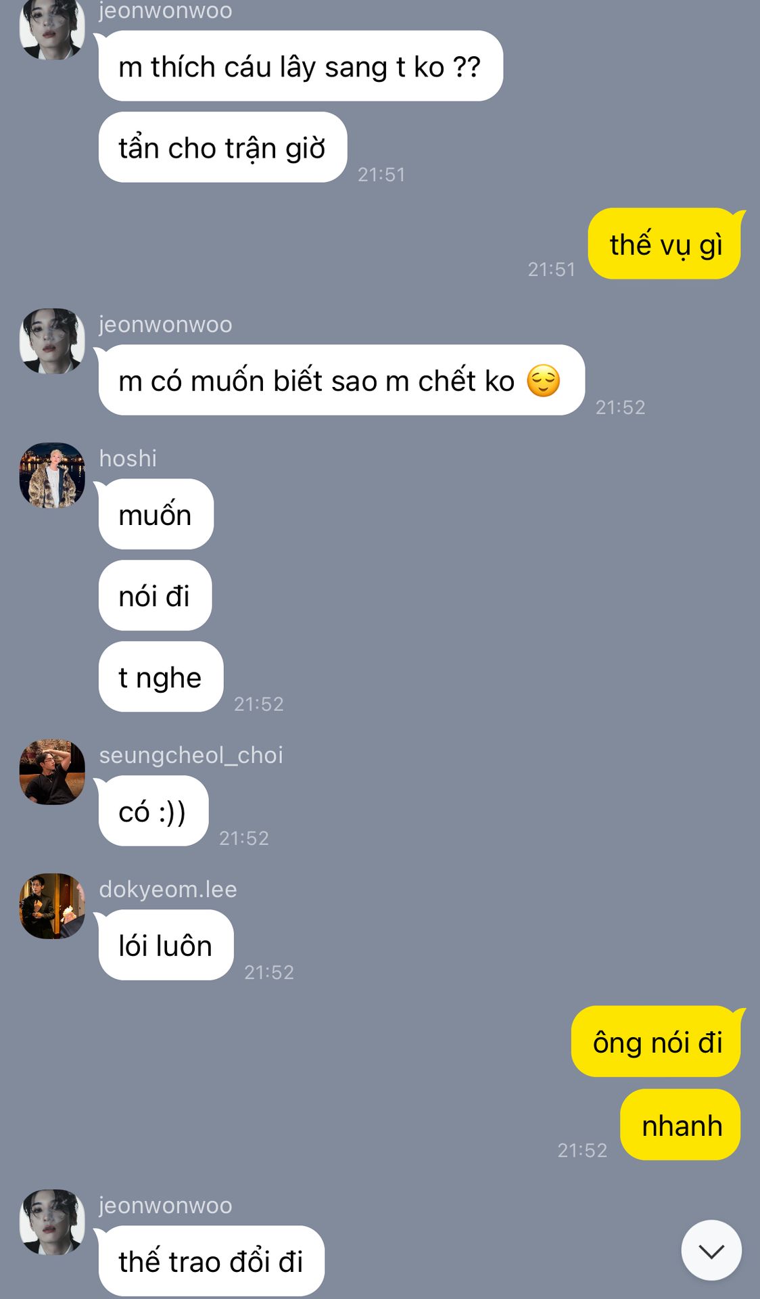
Task: Tap the scroll-to-bottom chevron button
Action: coord(711,1250)
